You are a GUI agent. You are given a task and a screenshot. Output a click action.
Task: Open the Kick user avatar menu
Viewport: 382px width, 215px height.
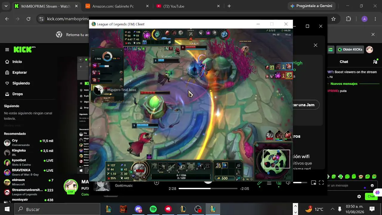pos(369,50)
